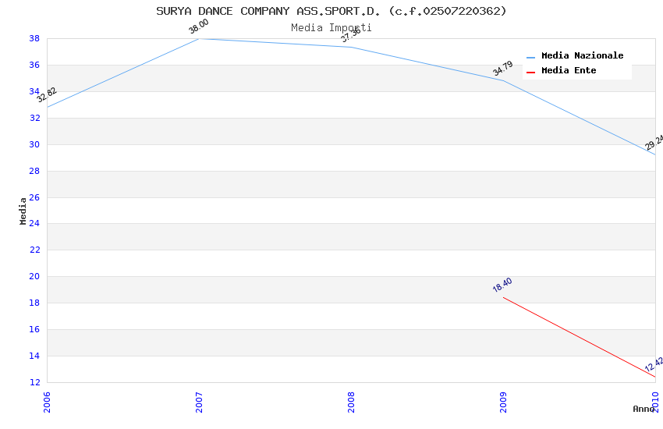Viewport: 663px width, 429px height.
Task: Click the chart title SURYA DANCE COMPANY
Action: click(331, 11)
